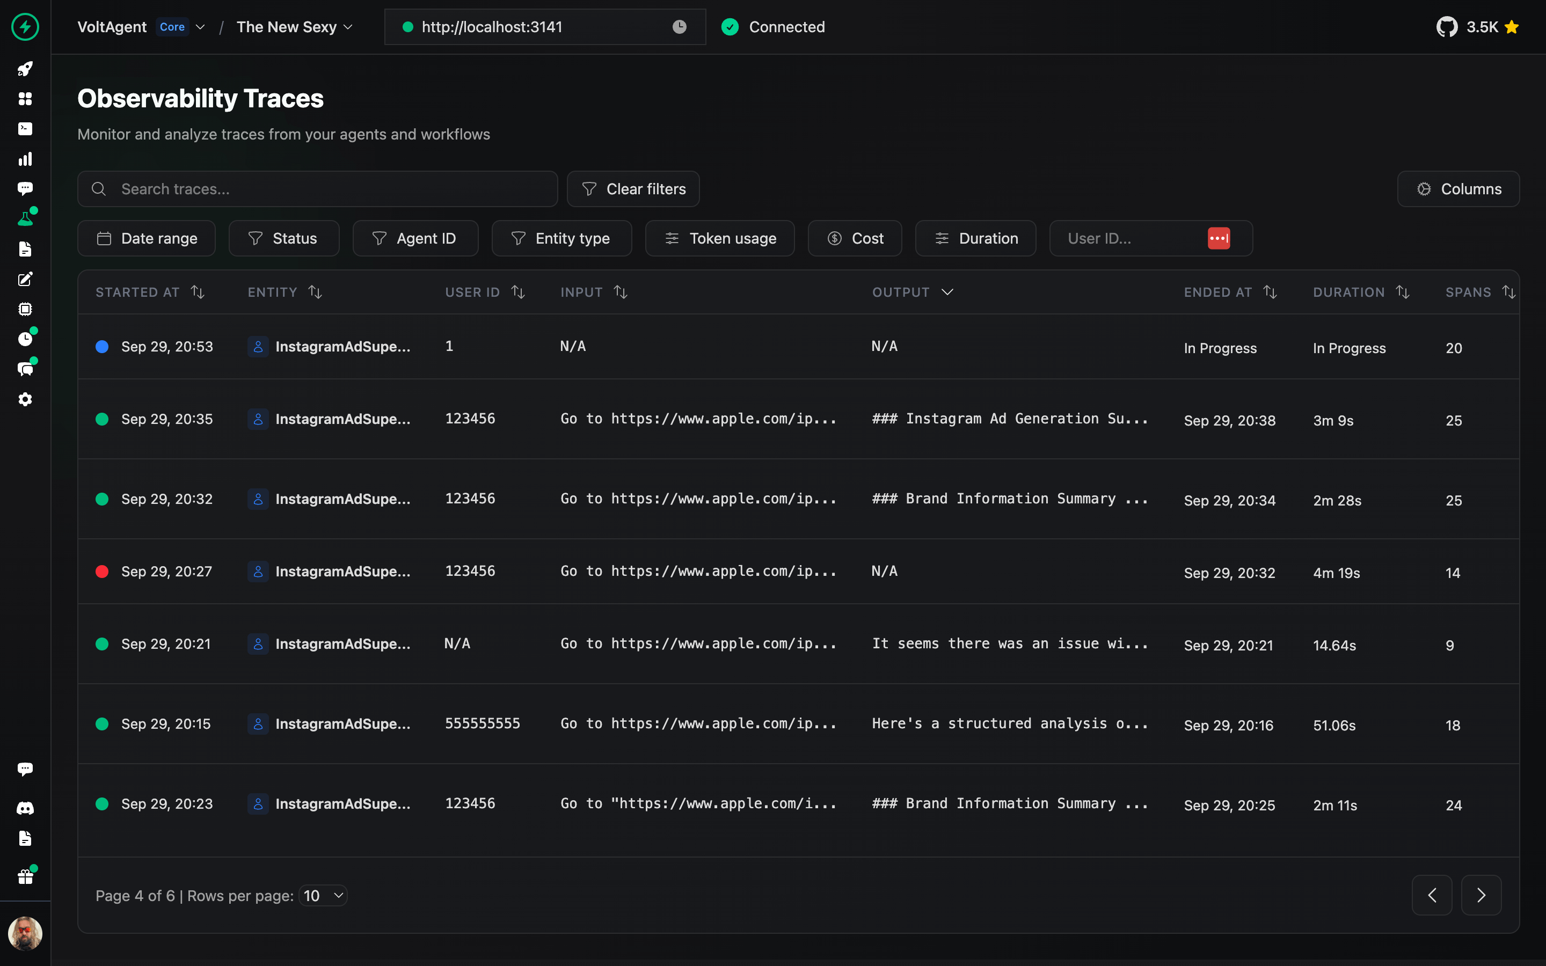Viewport: 1546px width, 966px height.
Task: Open the terminal console sidebar icon
Action: coord(26,129)
